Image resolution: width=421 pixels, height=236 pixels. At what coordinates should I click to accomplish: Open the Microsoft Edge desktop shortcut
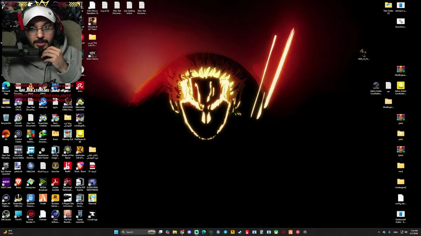pos(6,88)
